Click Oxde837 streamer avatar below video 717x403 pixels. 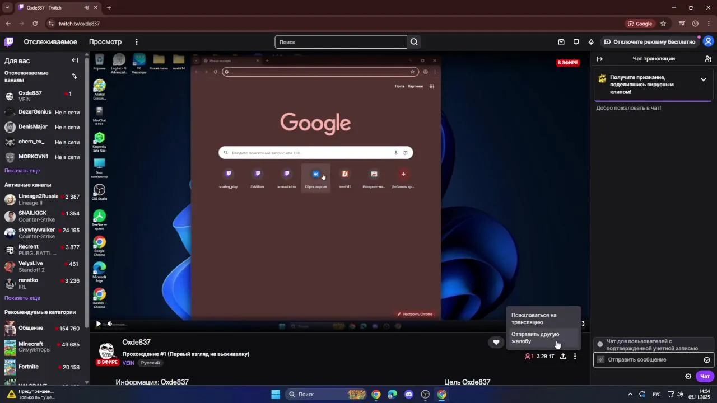pos(107,352)
